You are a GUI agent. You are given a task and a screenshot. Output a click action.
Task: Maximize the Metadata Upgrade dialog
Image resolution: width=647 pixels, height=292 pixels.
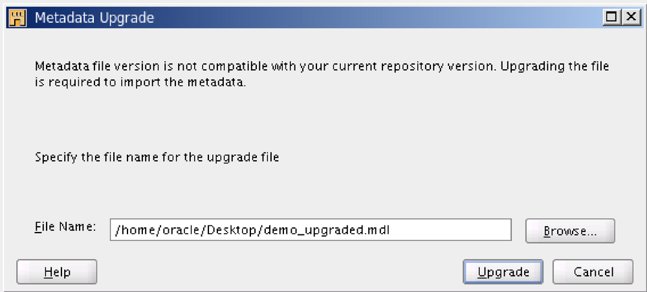pyautogui.click(x=612, y=17)
